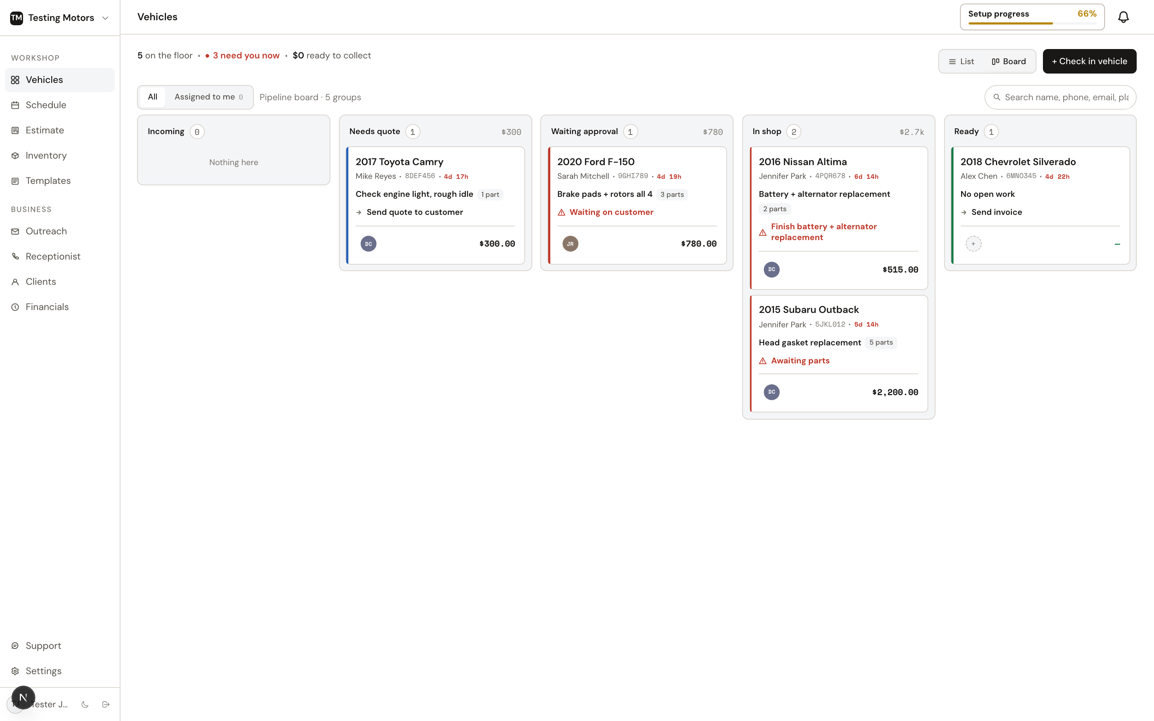Viewport: 1154px width, 721px height.
Task: Click JR avatar on Ford F-150 card
Action: 570,244
